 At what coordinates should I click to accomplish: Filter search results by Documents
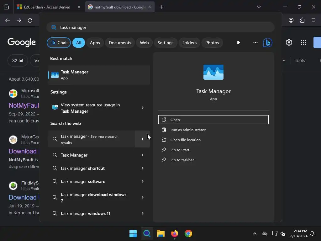pos(120,43)
